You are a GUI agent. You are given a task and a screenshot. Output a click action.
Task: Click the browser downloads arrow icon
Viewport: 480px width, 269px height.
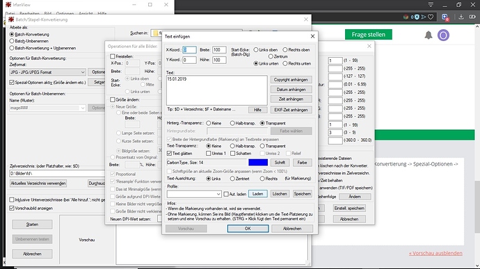(x=461, y=17)
